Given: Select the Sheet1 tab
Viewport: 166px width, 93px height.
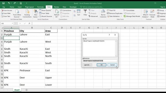Looking at the screenshot, I should [x=17, y=90].
